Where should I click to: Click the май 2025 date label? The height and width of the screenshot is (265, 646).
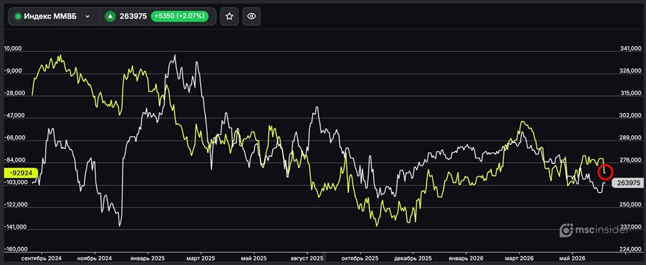(253, 258)
